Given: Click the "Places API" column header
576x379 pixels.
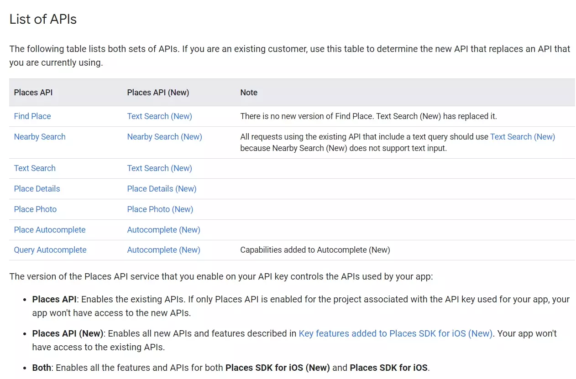Looking at the screenshot, I should (x=33, y=93).
